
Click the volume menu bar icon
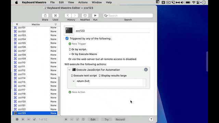[182, 2]
